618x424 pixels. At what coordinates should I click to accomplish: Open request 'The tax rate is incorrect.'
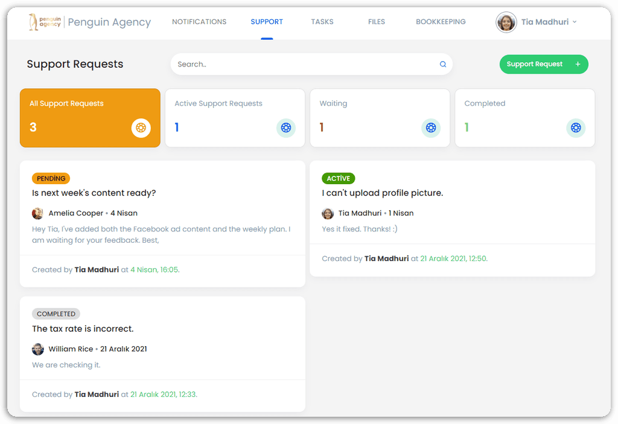point(83,329)
